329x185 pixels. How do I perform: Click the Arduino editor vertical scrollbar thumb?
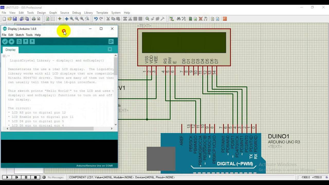(116, 66)
